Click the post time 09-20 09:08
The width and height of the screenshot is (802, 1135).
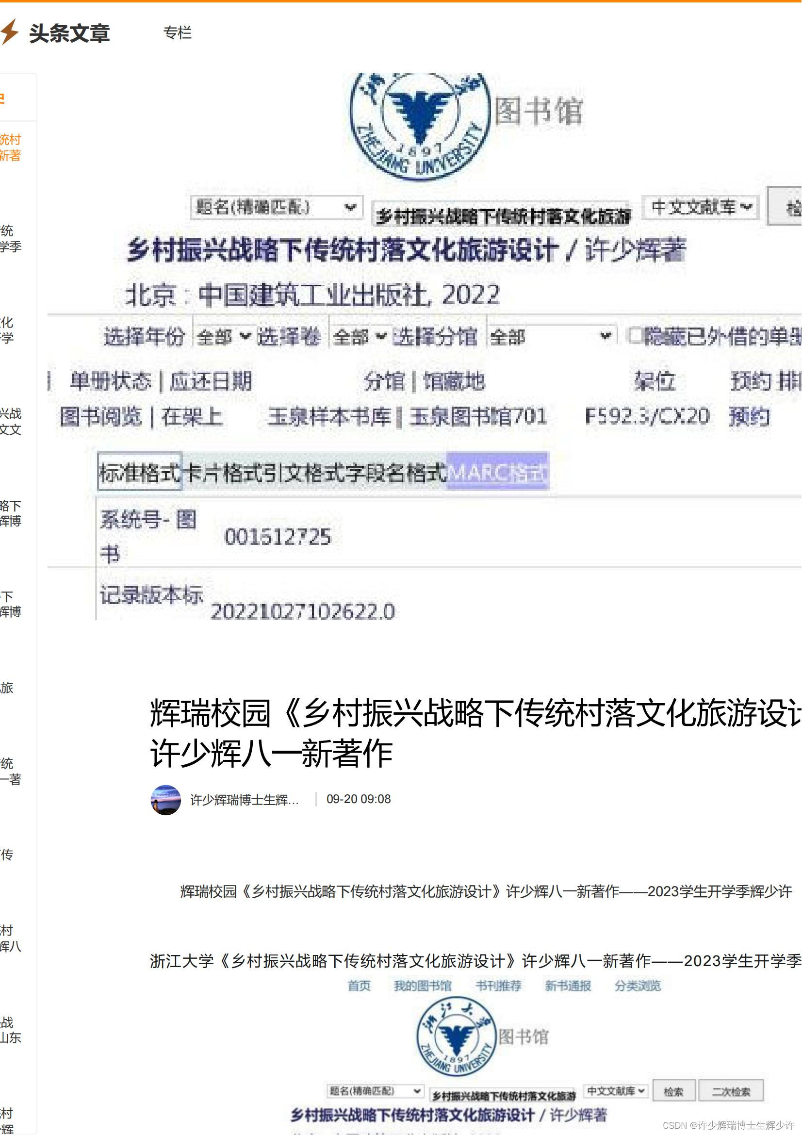pyautogui.click(x=358, y=799)
